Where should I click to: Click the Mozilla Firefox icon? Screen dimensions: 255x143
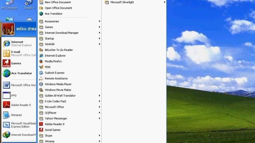coord(41,61)
